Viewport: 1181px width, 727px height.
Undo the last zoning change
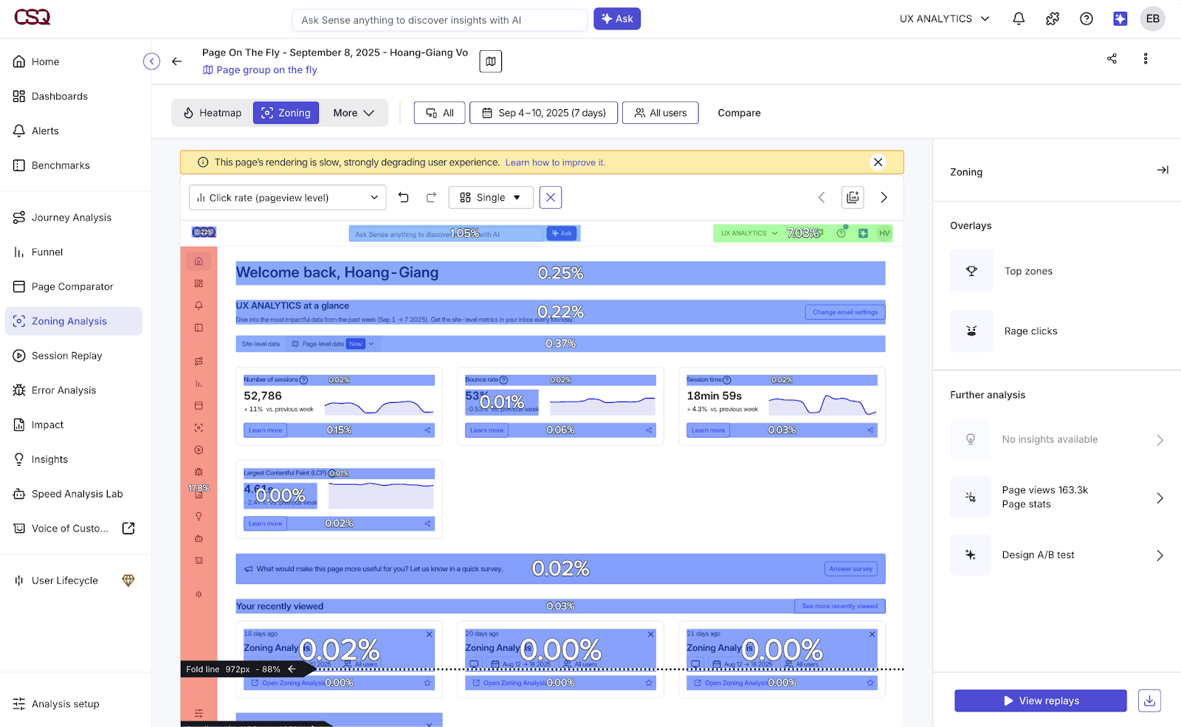tap(404, 197)
